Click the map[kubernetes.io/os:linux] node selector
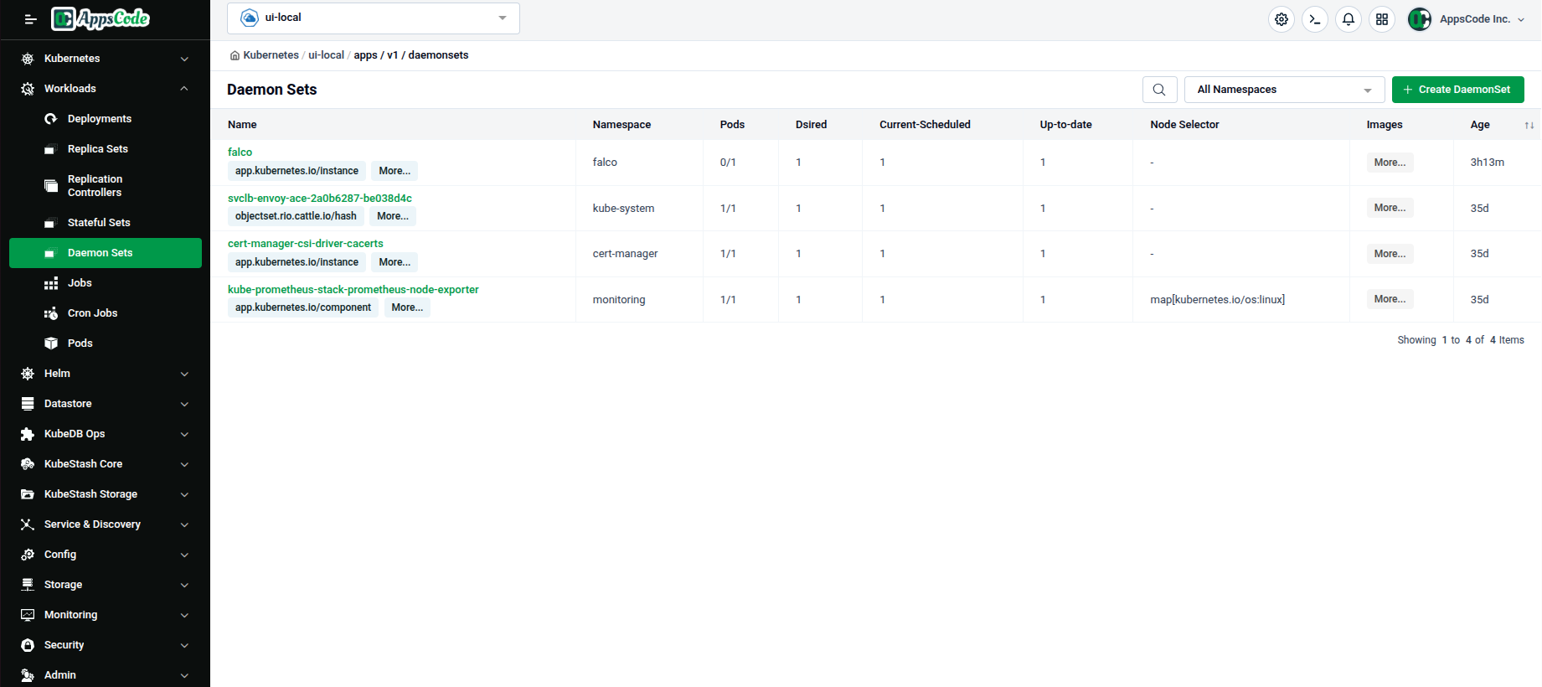The height and width of the screenshot is (687, 1542). tap(1218, 300)
